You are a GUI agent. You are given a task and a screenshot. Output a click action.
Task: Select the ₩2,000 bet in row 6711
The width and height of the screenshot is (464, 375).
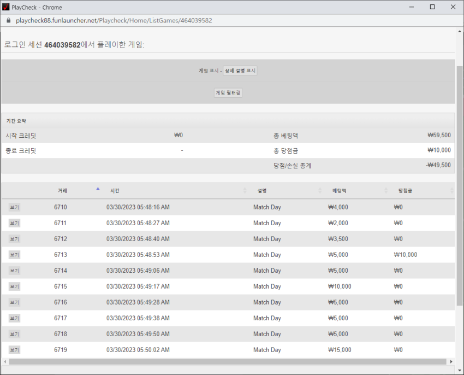pos(338,223)
